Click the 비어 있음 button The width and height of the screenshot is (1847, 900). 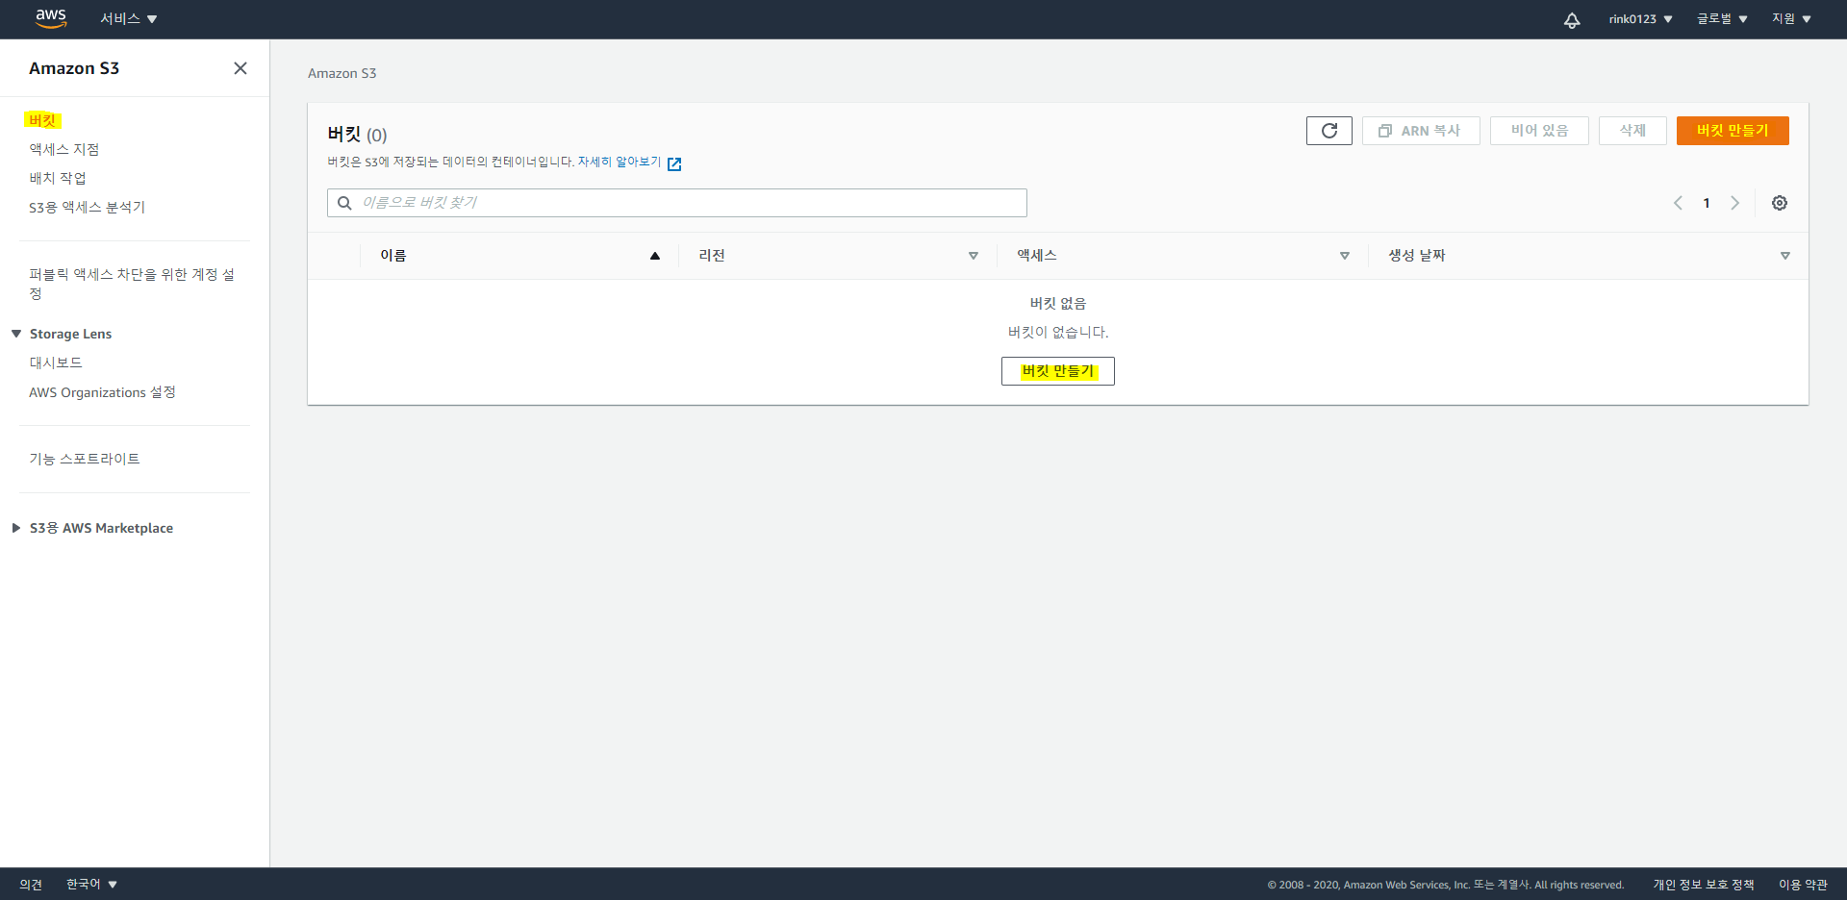(x=1539, y=131)
